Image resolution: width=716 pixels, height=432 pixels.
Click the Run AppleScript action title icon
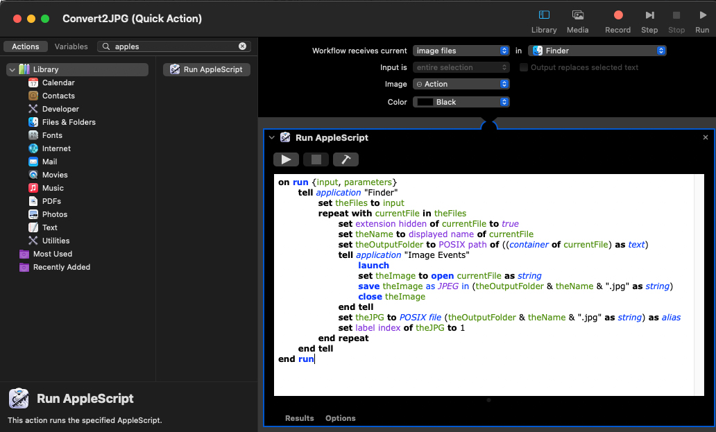click(285, 137)
